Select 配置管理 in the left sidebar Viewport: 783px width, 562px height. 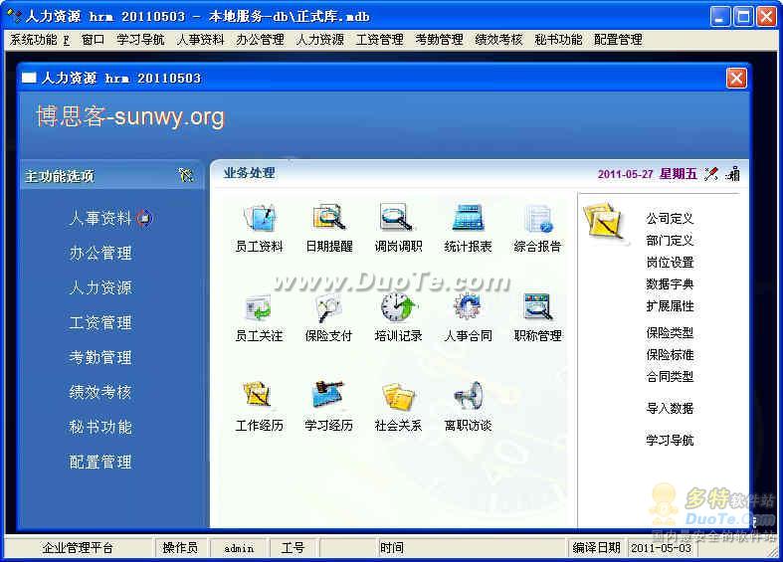pos(100,462)
